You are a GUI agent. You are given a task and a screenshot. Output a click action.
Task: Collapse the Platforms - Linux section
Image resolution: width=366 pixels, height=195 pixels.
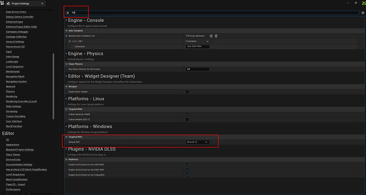pos(66,99)
